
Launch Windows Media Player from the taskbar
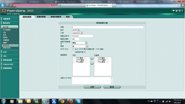(x=12, y=101)
